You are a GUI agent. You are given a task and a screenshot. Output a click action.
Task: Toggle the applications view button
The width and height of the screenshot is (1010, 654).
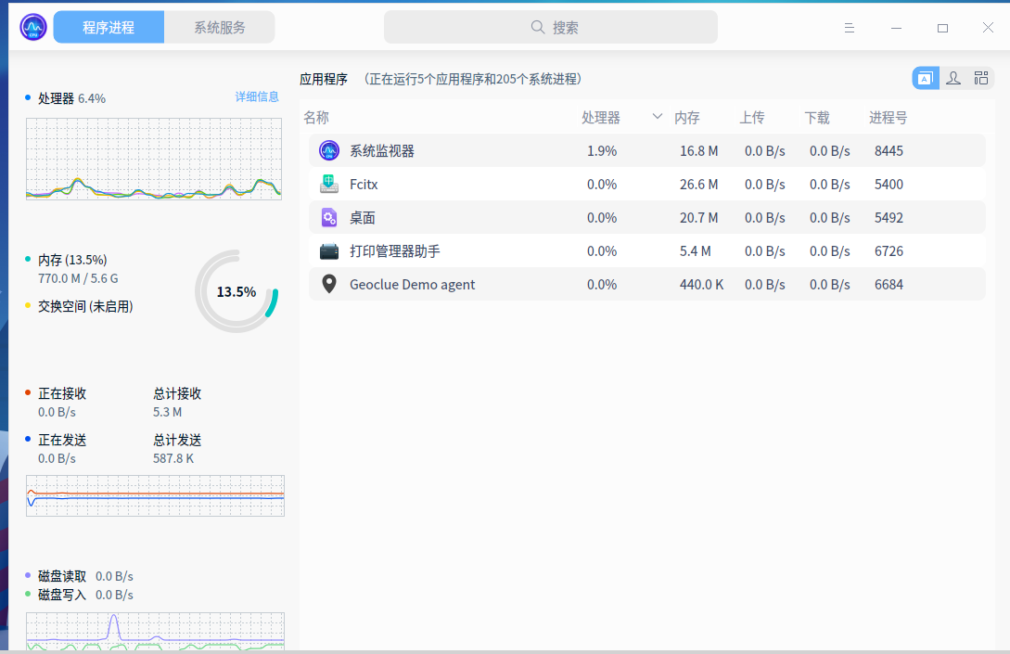tap(925, 78)
